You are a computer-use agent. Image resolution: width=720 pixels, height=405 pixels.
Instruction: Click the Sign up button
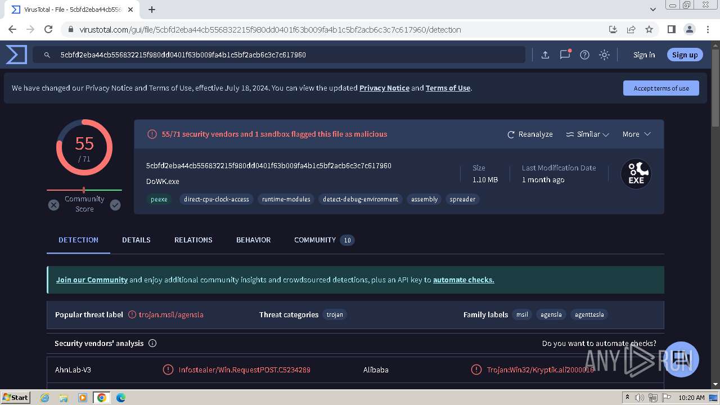685,55
